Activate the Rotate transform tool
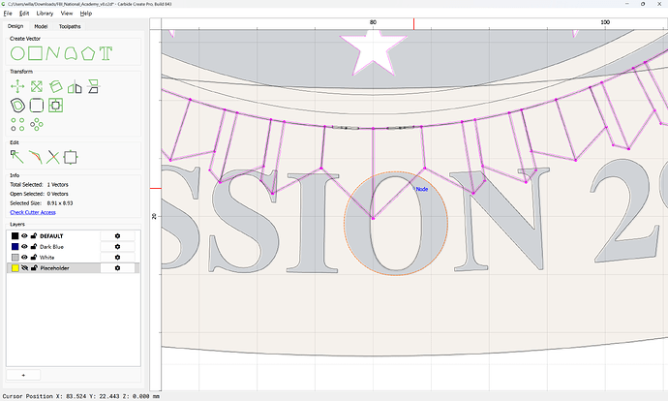The width and height of the screenshot is (668, 401). tap(55, 86)
